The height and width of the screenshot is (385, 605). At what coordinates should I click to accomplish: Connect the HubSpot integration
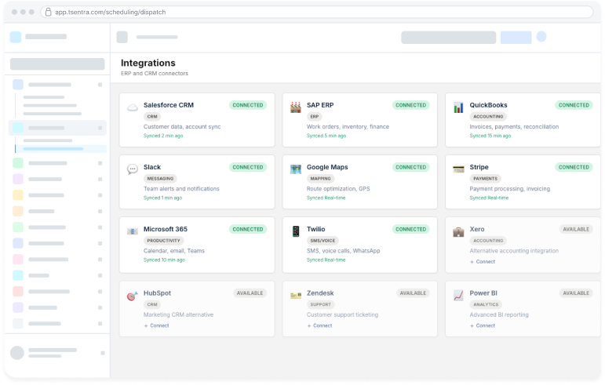coord(157,325)
